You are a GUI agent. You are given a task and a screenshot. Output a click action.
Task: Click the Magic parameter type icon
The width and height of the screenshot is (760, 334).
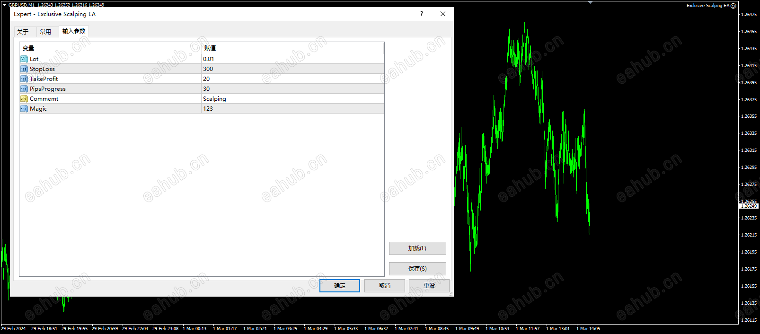coord(24,109)
